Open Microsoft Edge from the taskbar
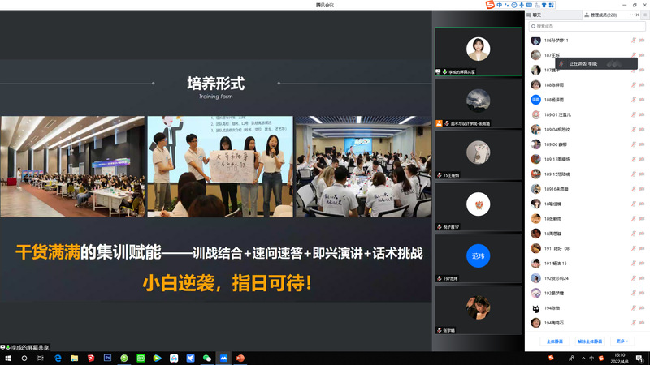Image resolution: width=650 pixels, height=365 pixels. tap(57, 358)
